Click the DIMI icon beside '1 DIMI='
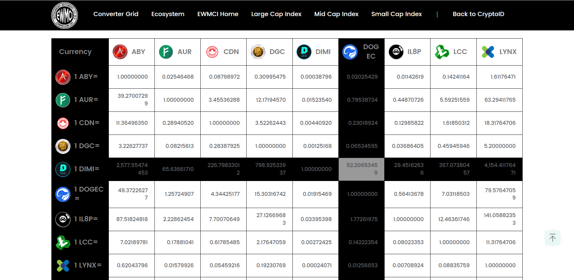Image resolution: width=574 pixels, height=280 pixels. pyautogui.click(x=63, y=169)
